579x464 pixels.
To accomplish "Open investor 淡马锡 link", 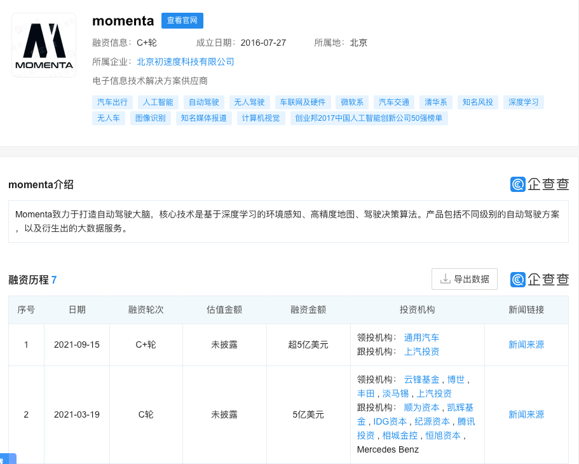I will coord(395,394).
